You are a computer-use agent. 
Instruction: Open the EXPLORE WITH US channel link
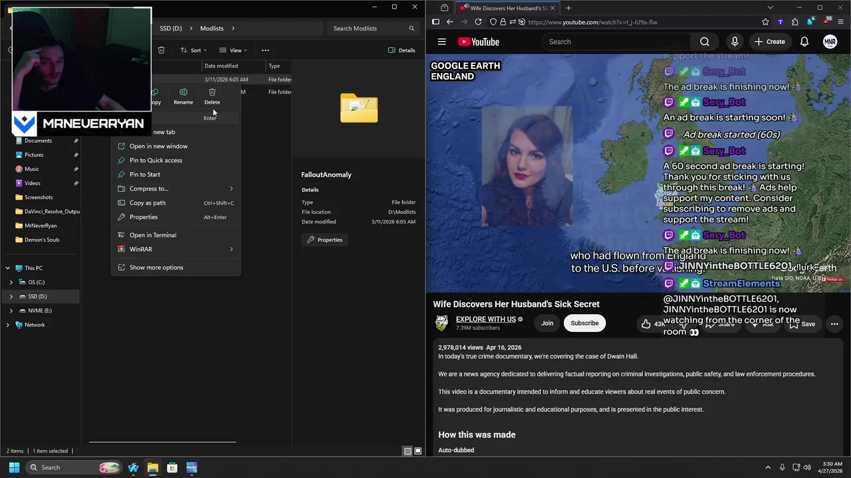click(486, 319)
